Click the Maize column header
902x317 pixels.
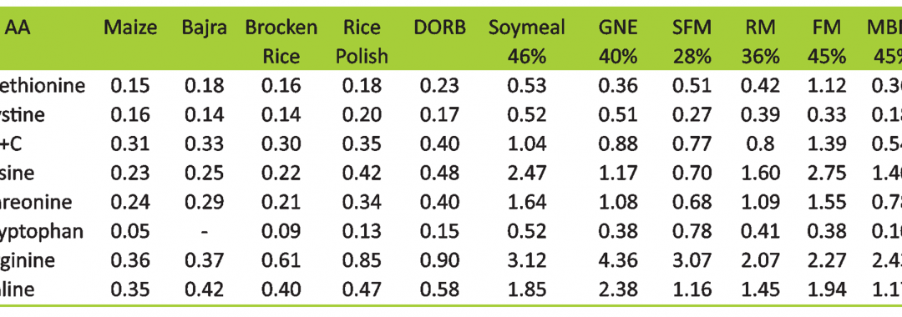click(x=130, y=28)
